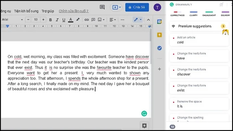Click the font size field showing 13
This screenshot has height=131, width=233.
(36, 20)
